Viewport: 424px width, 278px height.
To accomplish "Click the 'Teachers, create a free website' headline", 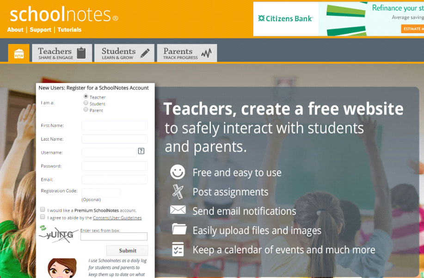I will point(283,109).
